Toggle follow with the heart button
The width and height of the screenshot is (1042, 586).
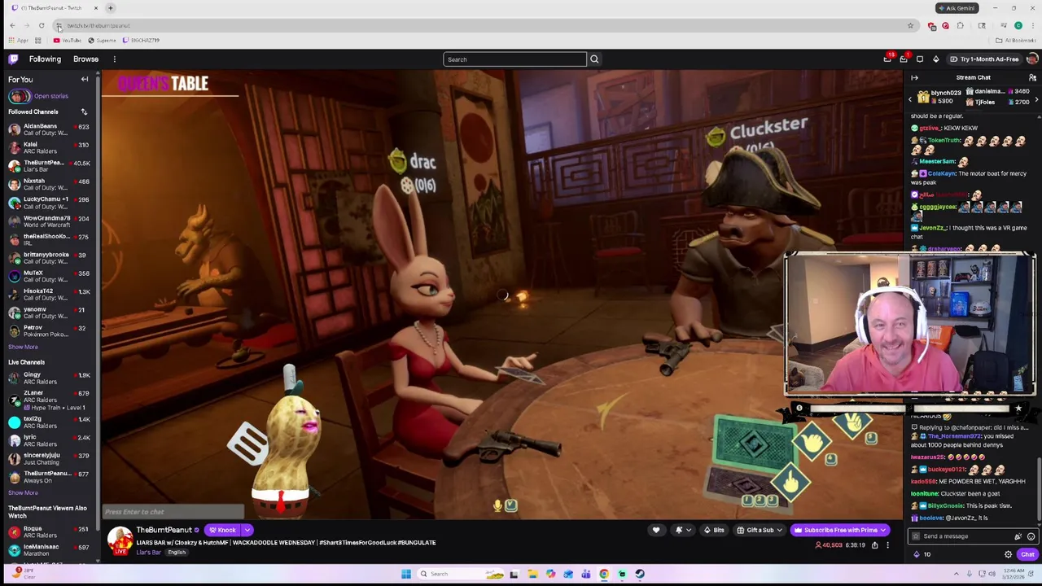point(656,530)
